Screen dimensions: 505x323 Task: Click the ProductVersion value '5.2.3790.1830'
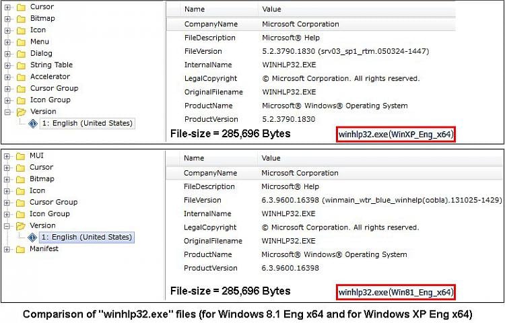289,119
